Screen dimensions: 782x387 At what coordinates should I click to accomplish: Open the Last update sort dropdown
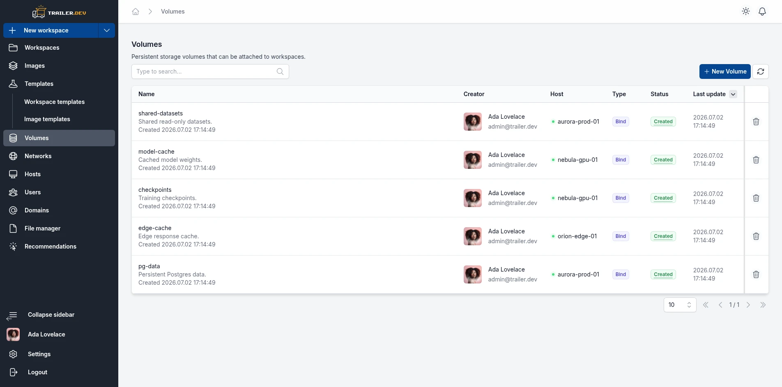[733, 94]
